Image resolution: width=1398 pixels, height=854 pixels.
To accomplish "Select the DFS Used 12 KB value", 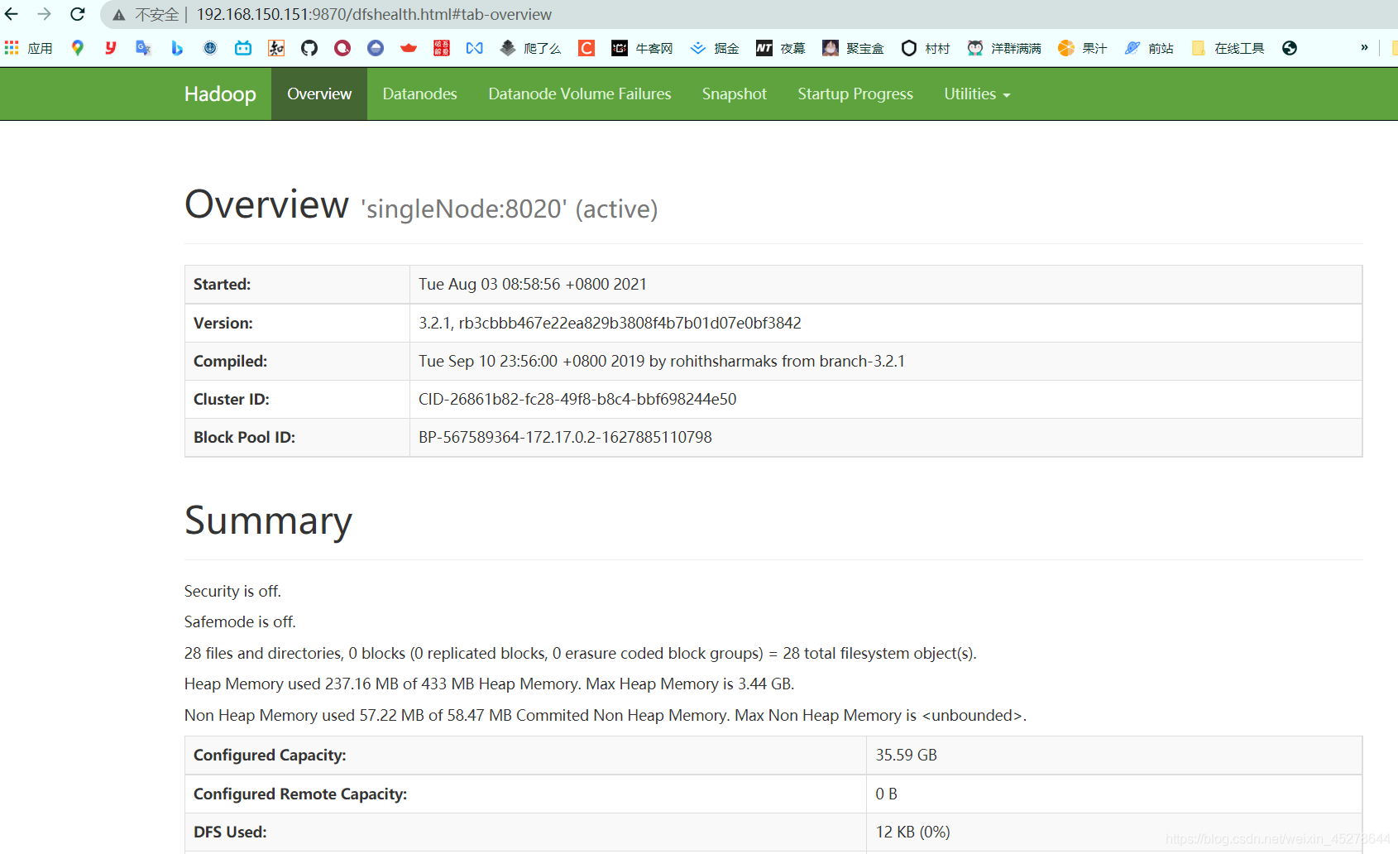I will point(913,832).
